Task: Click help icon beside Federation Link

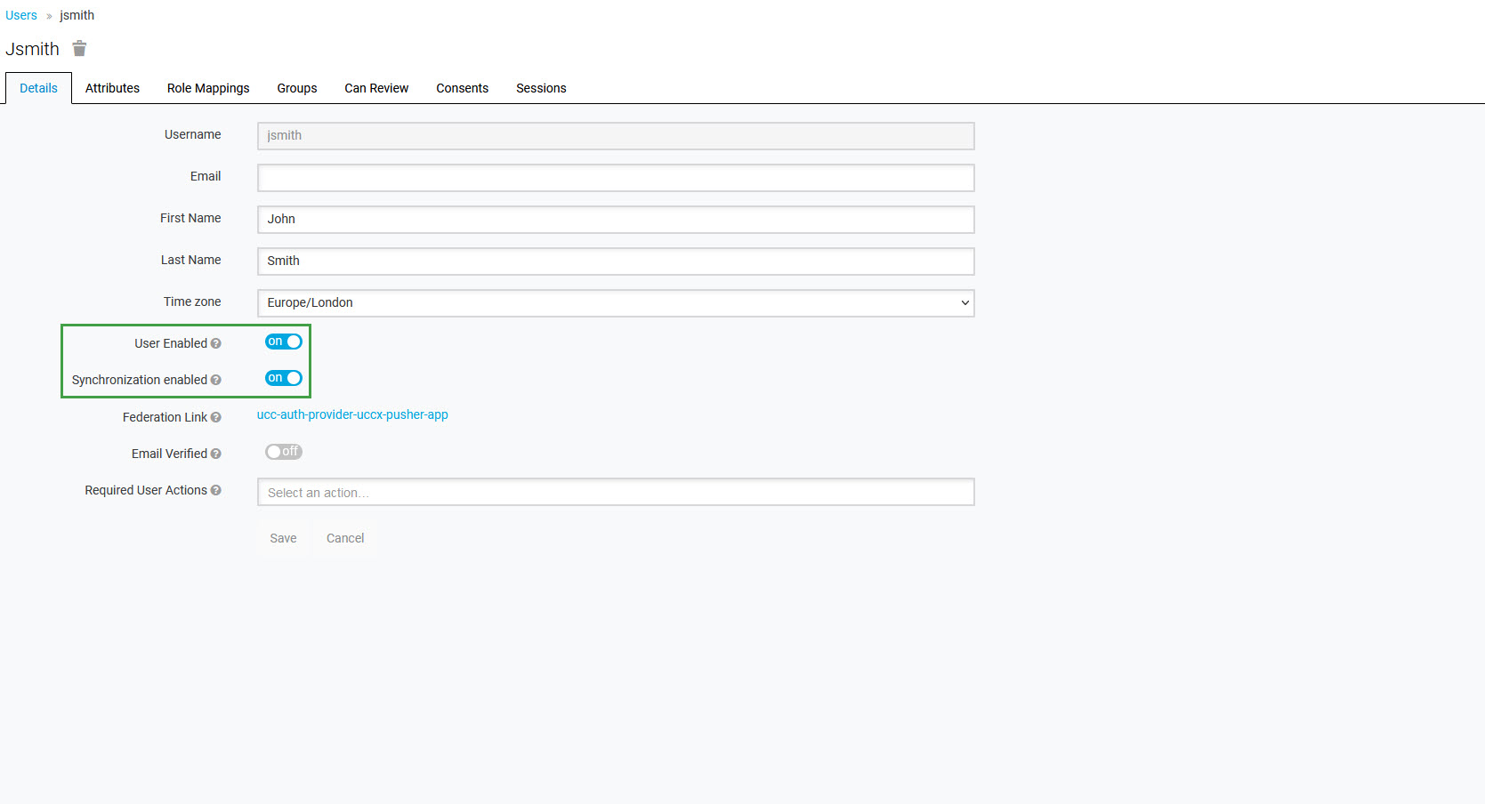Action: point(215,418)
